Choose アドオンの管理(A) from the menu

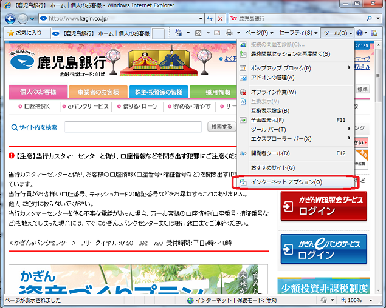(295, 78)
